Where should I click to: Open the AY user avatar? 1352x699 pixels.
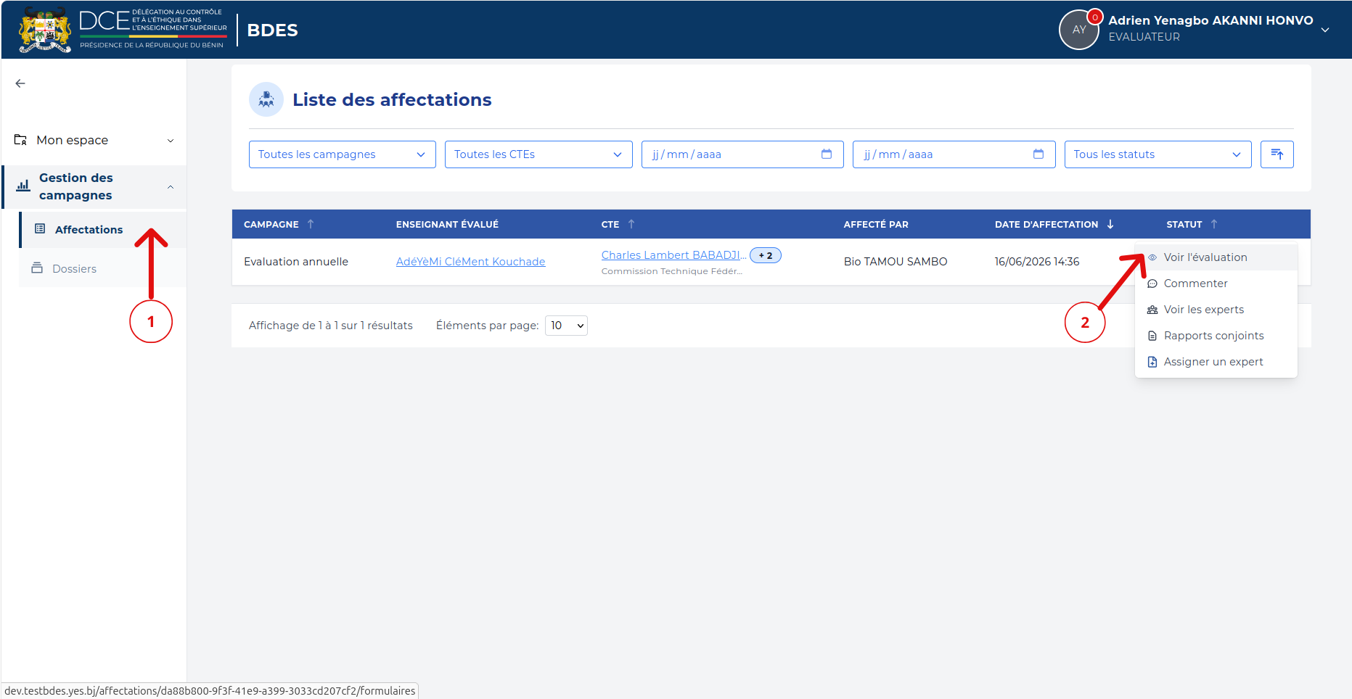[1079, 30]
